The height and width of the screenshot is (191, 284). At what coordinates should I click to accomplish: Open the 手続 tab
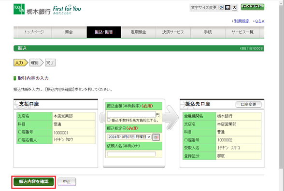pos(208,32)
